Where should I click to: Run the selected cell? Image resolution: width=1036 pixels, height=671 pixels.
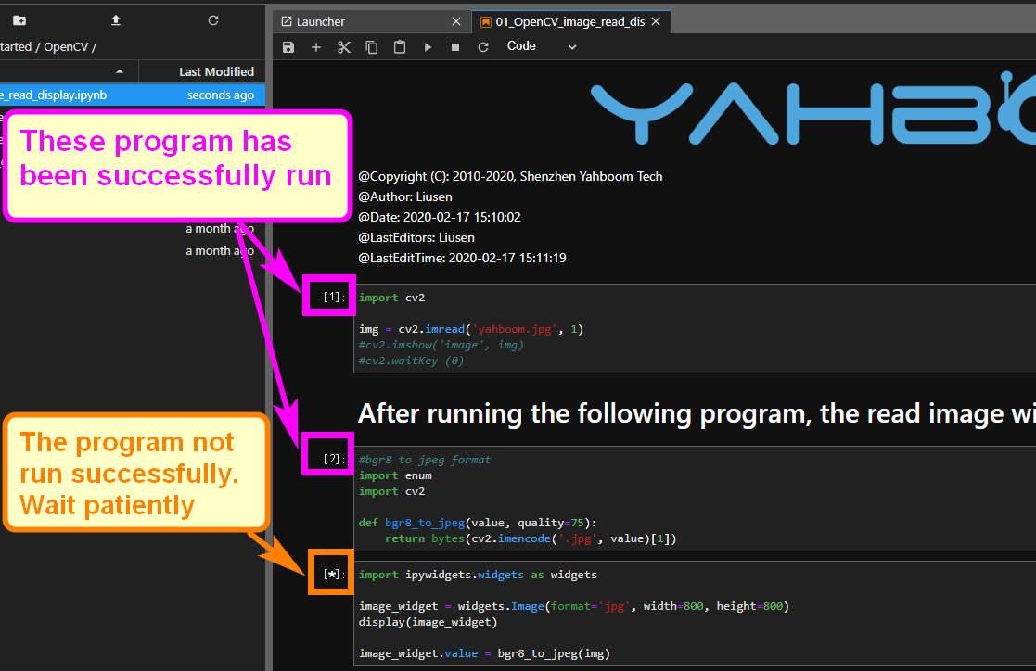coord(428,47)
